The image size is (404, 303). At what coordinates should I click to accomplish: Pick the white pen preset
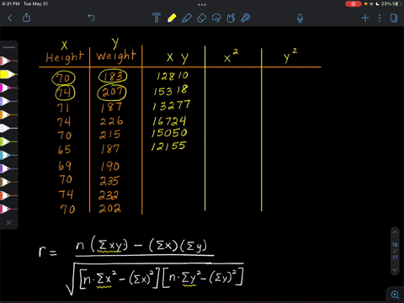tap(8, 128)
